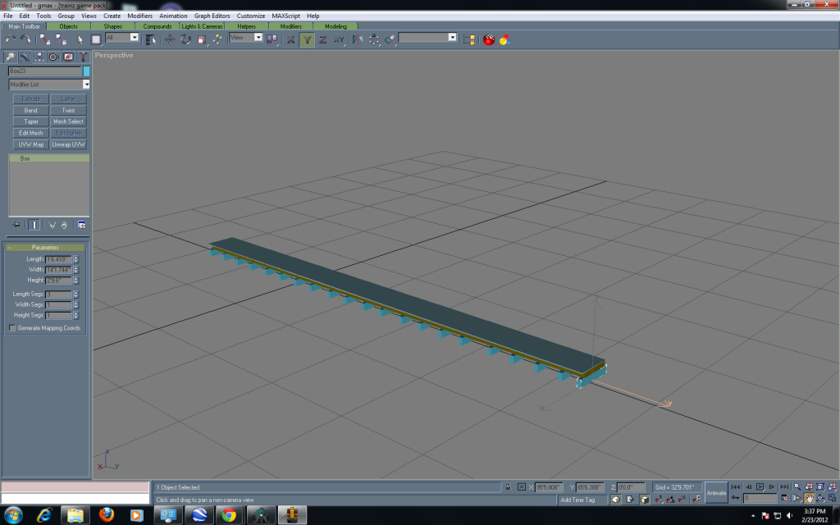Open Select by Name dialog

click(148, 39)
